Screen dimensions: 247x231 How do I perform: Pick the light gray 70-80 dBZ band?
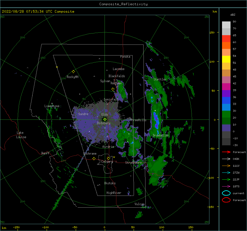pyautogui.click(x=226, y=25)
